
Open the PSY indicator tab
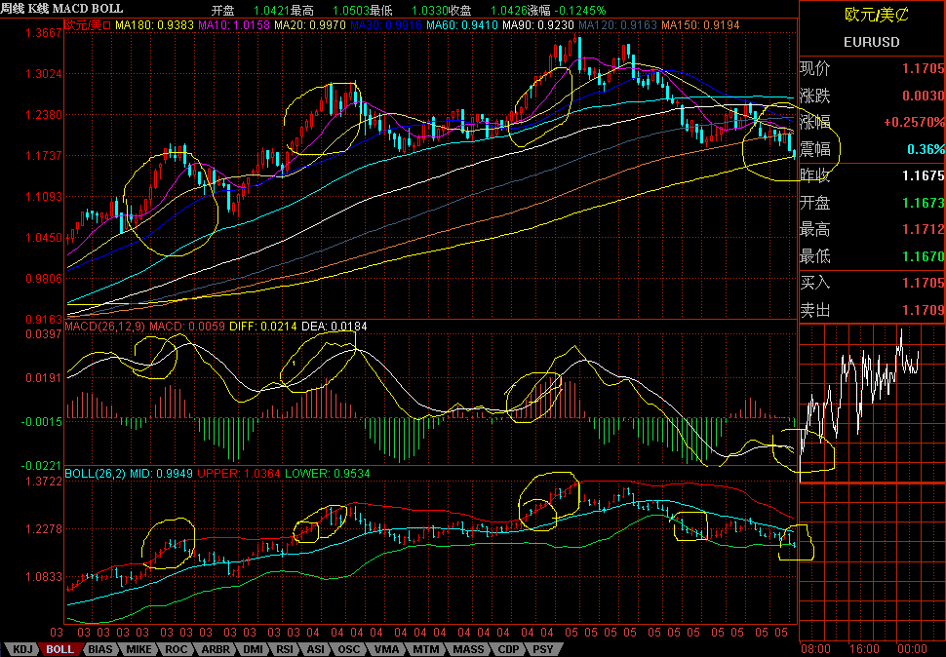pyautogui.click(x=543, y=649)
